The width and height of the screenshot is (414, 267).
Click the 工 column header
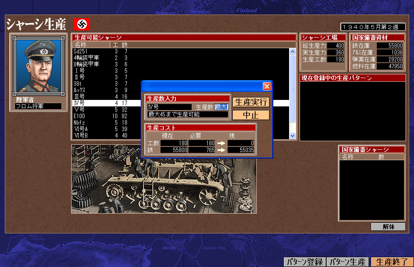115,45
